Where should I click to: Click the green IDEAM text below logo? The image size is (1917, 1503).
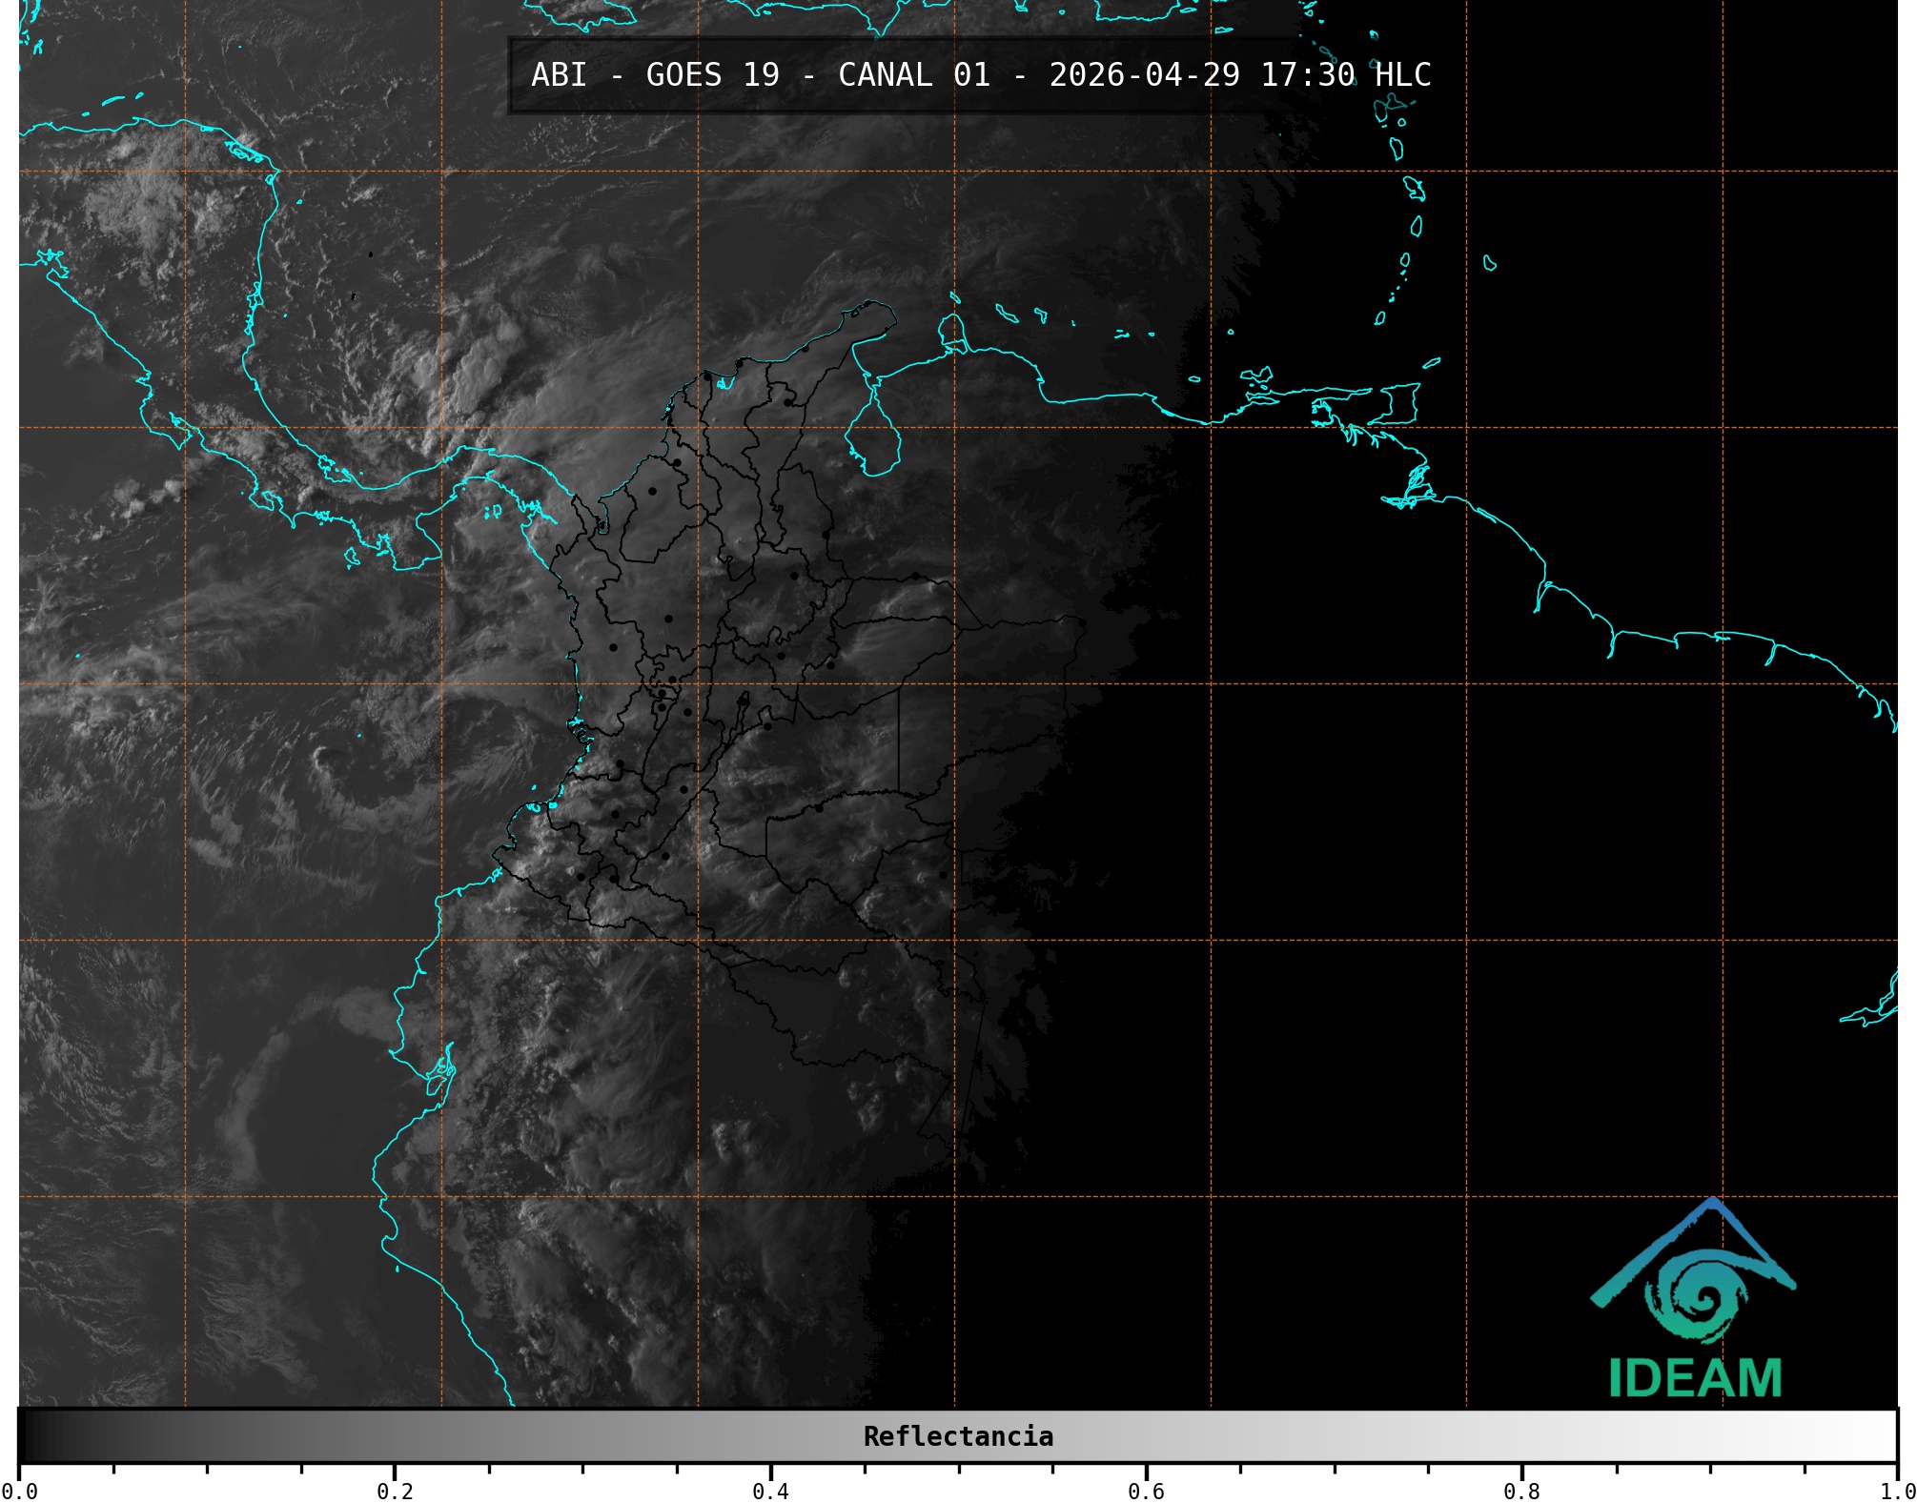click(x=1695, y=1379)
